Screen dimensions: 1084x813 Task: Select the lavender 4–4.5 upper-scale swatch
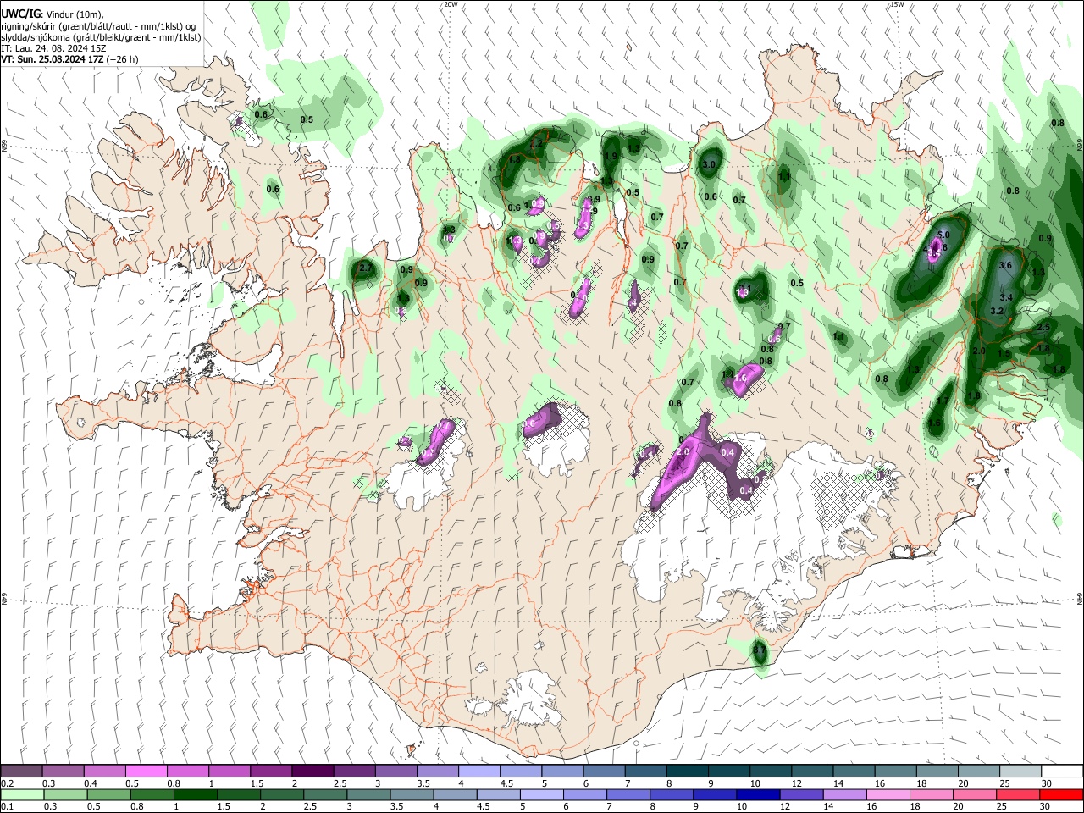[479, 772]
